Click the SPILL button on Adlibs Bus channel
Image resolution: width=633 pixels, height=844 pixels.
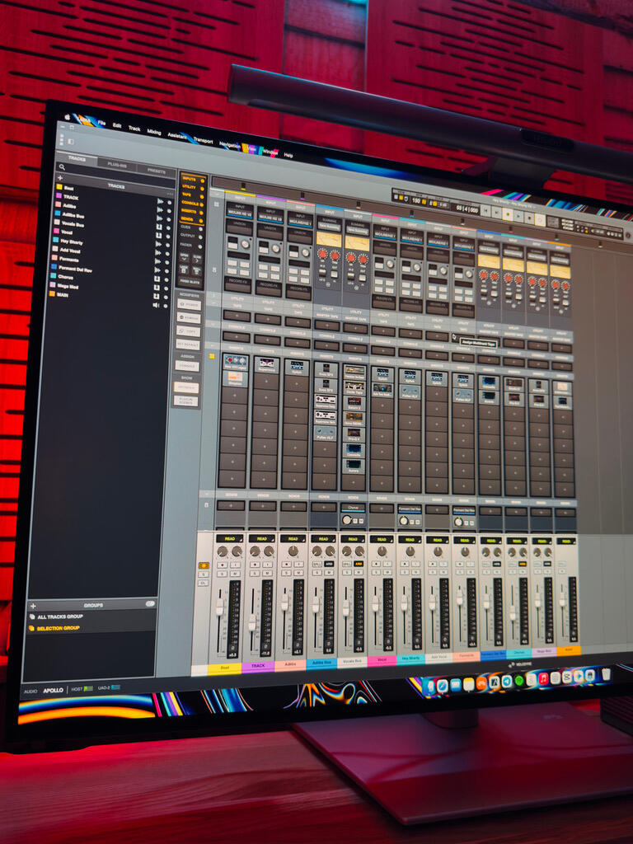point(317,564)
